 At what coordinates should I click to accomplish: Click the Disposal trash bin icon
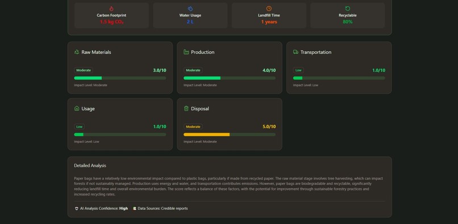click(186, 108)
